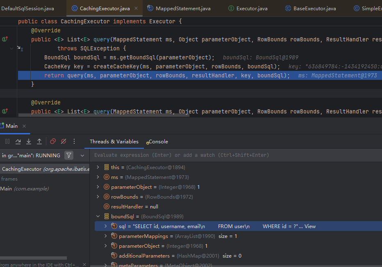Click the highlighted return query execution line

tap(200, 75)
